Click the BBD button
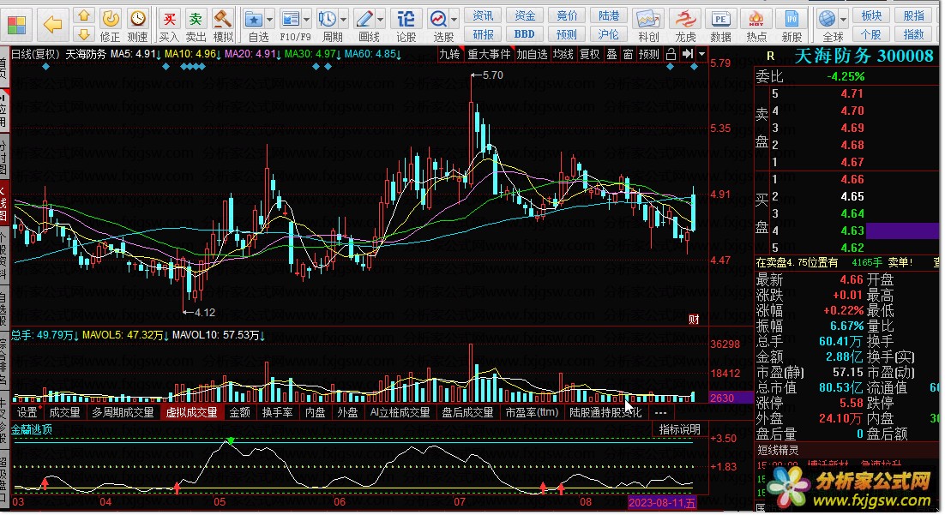Viewport: 945px width, 515px height. pyautogui.click(x=524, y=34)
